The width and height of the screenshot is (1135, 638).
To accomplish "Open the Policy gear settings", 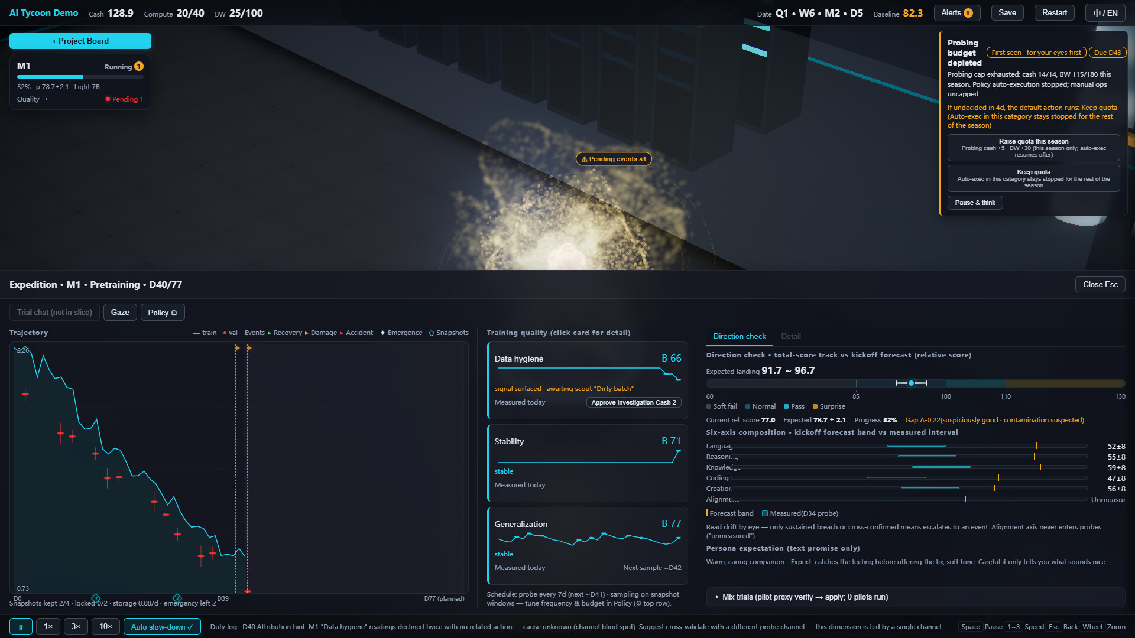I will pos(163,313).
